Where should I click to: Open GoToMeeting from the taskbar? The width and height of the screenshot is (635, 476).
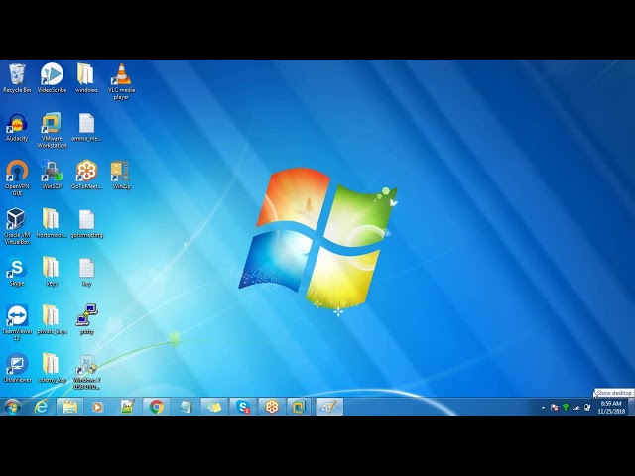click(272, 407)
